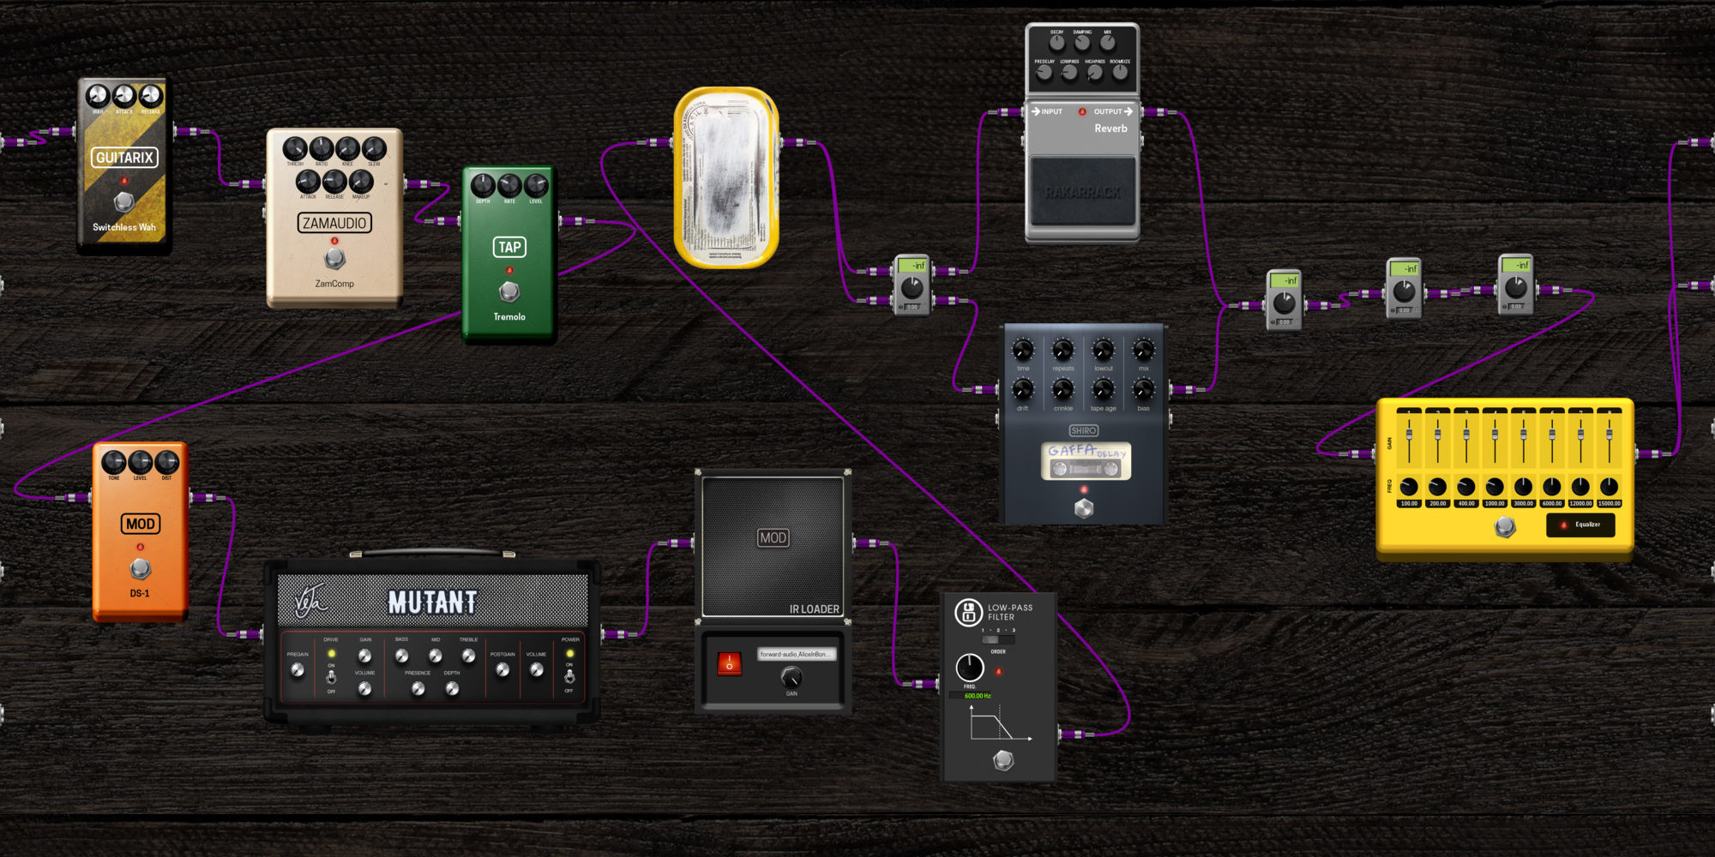Viewport: 1715px width, 857px height.
Task: Click the Equalizer band 1 gain slider
Action: pos(1409,440)
